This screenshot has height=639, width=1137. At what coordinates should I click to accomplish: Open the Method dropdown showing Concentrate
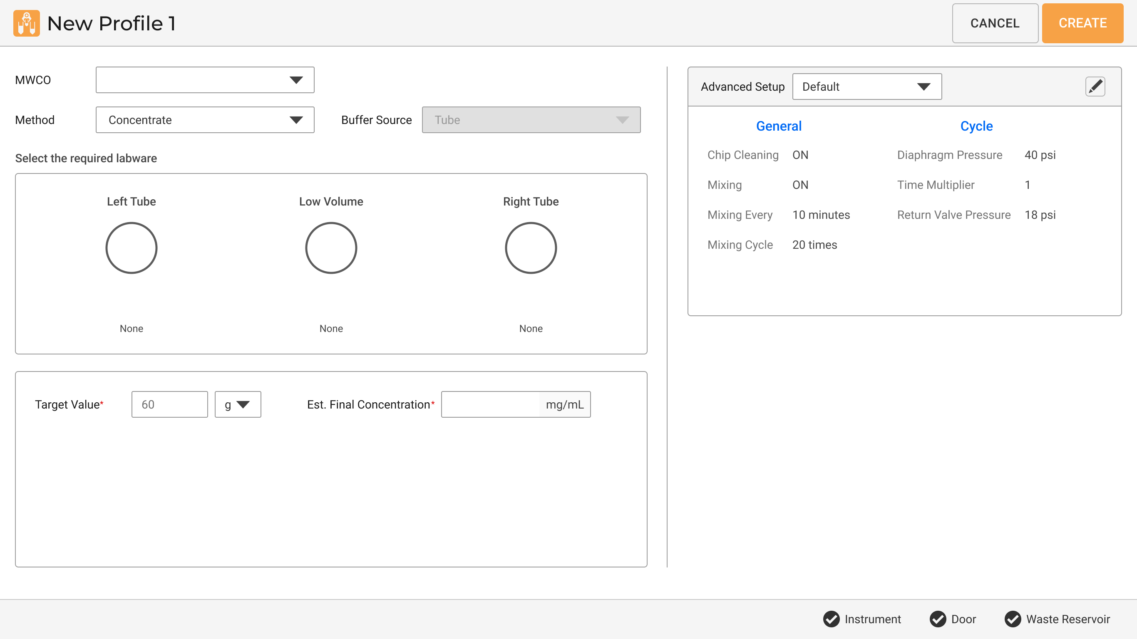(204, 119)
